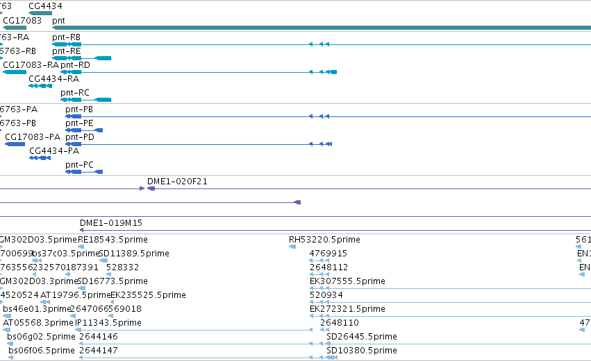Open the bs06f06.5prime EST label

pos(42,351)
